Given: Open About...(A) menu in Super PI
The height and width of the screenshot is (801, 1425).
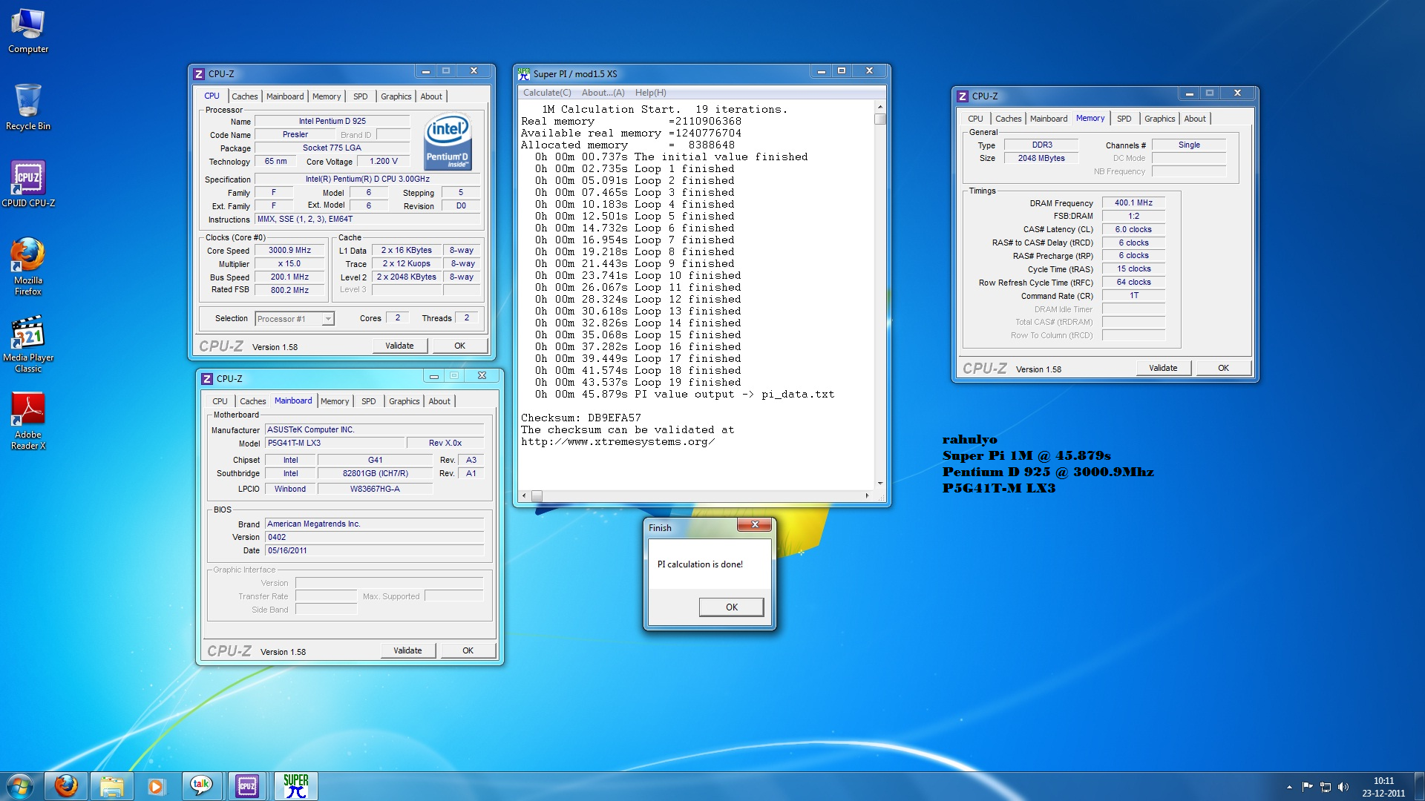Looking at the screenshot, I should (603, 93).
